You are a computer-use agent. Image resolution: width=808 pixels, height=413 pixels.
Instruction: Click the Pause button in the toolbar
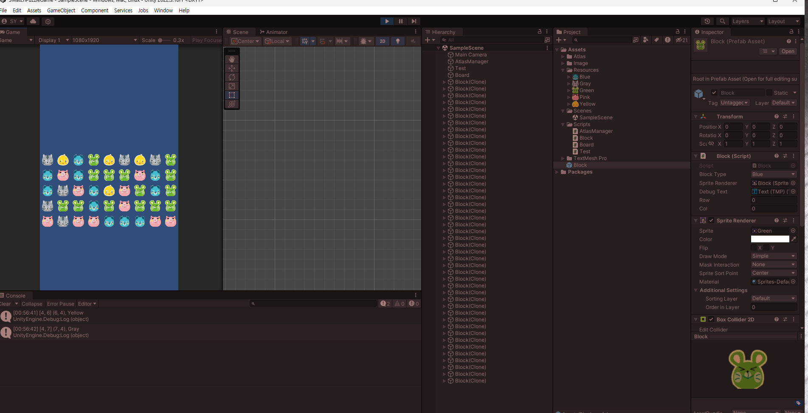point(400,21)
